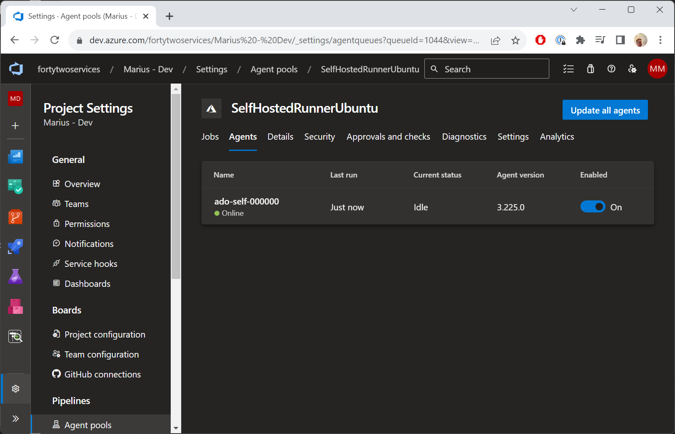Switch to the Jobs tab

[x=210, y=137]
